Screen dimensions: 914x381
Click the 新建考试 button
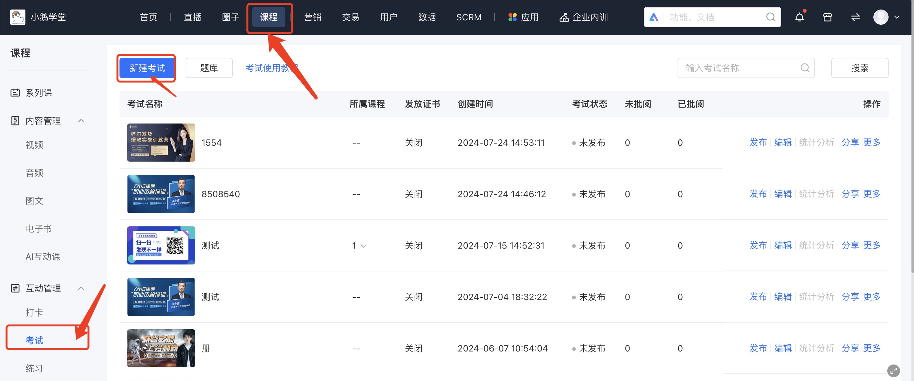[146, 68]
